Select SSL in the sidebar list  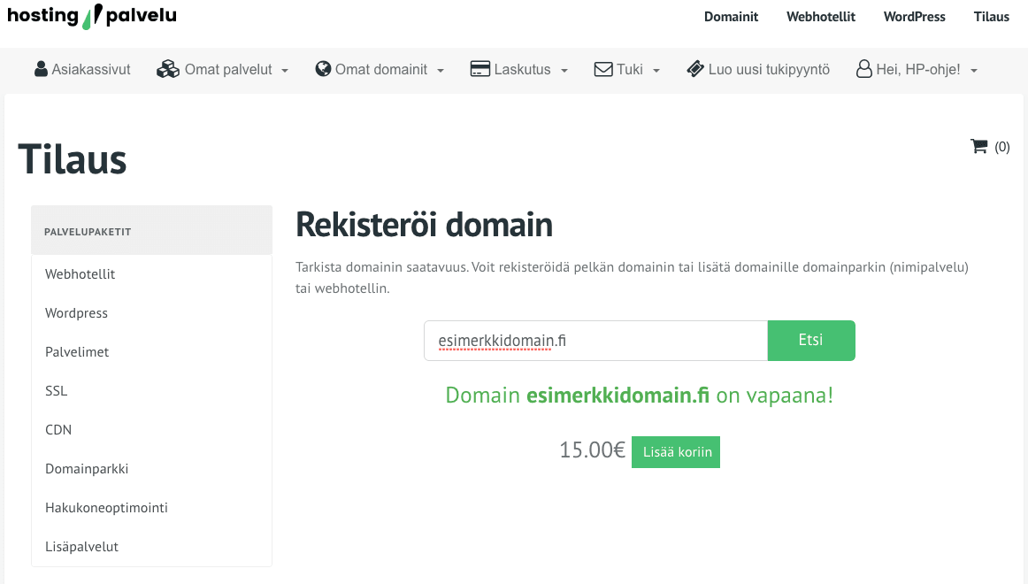[x=57, y=391]
